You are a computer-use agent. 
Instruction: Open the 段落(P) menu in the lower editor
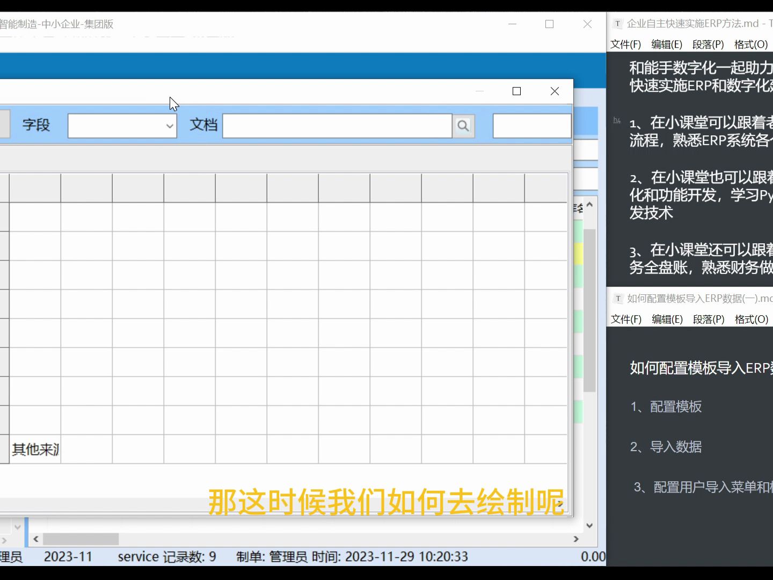point(708,319)
